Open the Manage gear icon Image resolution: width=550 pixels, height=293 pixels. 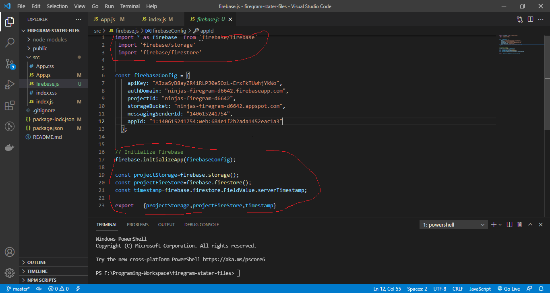click(x=10, y=273)
